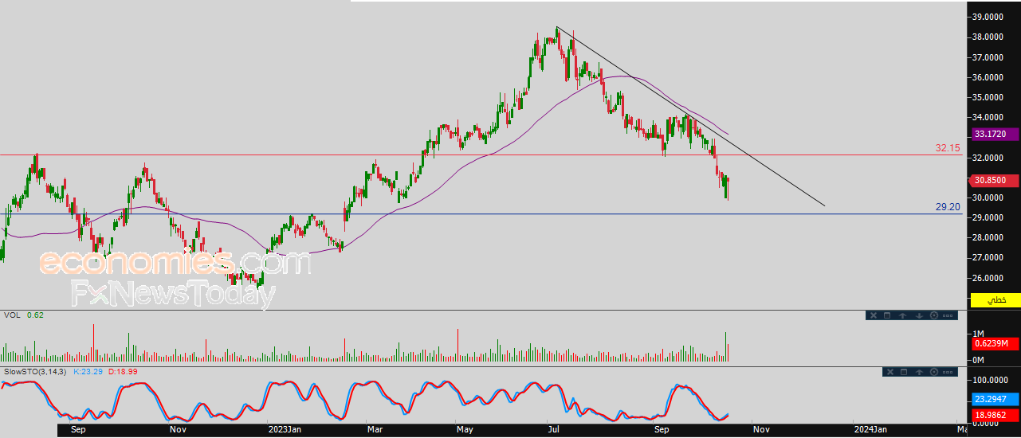
Task: Maximize the SlowSTO indicator panel
Action: (x=904, y=372)
